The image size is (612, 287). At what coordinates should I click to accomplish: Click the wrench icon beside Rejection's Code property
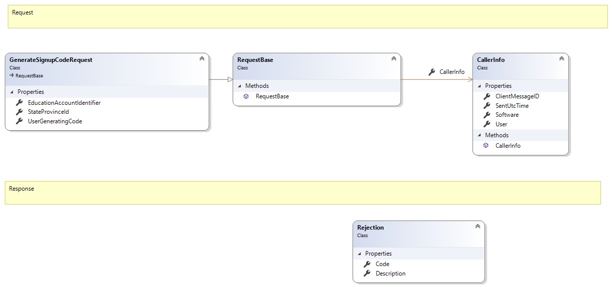pyautogui.click(x=367, y=264)
